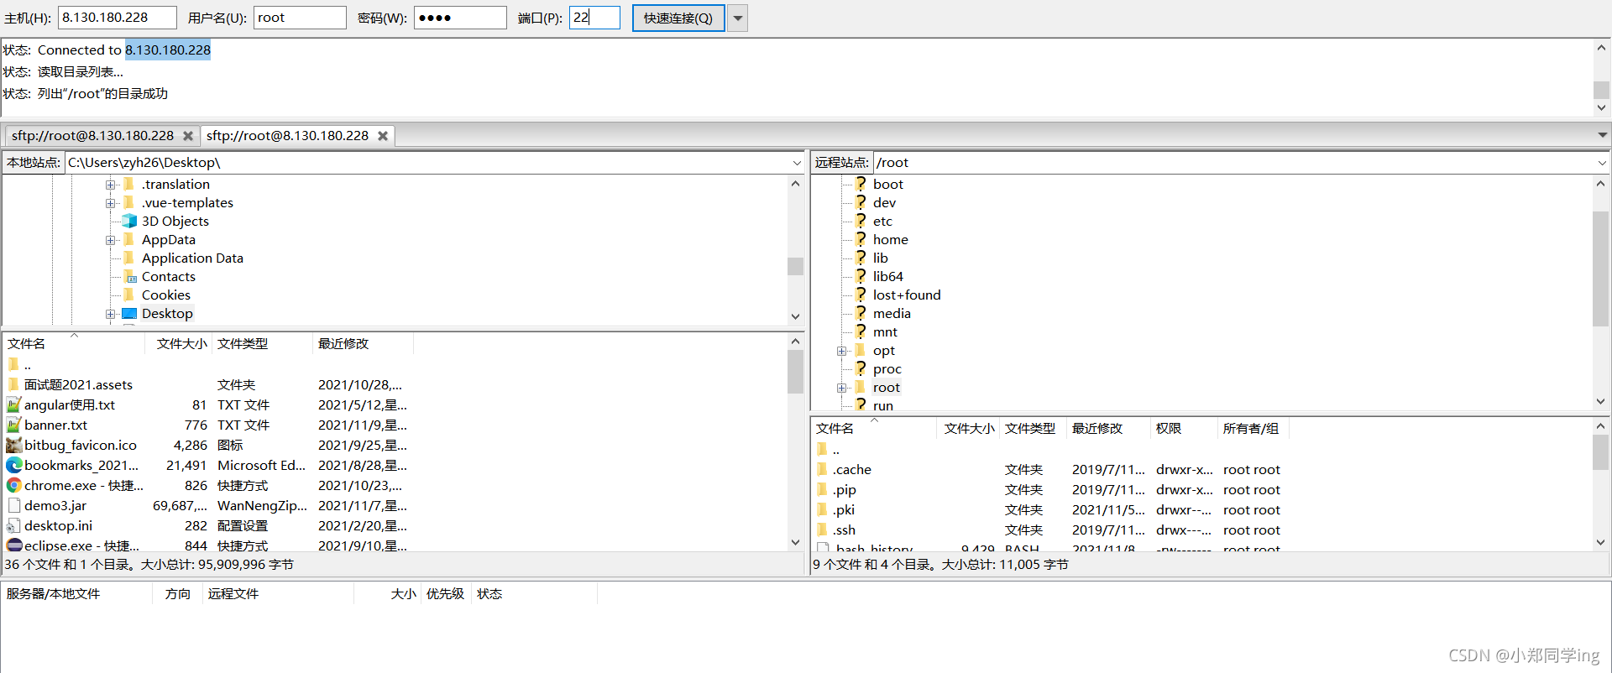Expand the remote opt folder node
This screenshot has width=1612, height=673.
pos(841,351)
